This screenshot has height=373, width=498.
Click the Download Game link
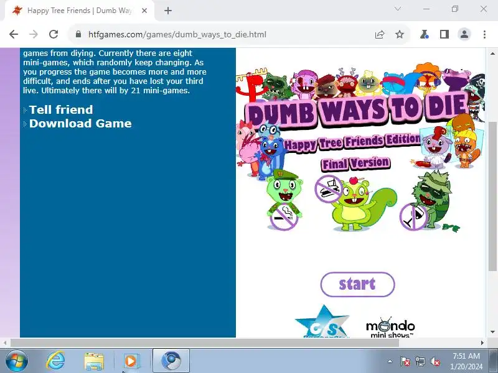(80, 123)
